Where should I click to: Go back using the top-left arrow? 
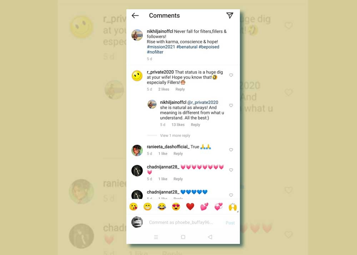[x=135, y=15]
